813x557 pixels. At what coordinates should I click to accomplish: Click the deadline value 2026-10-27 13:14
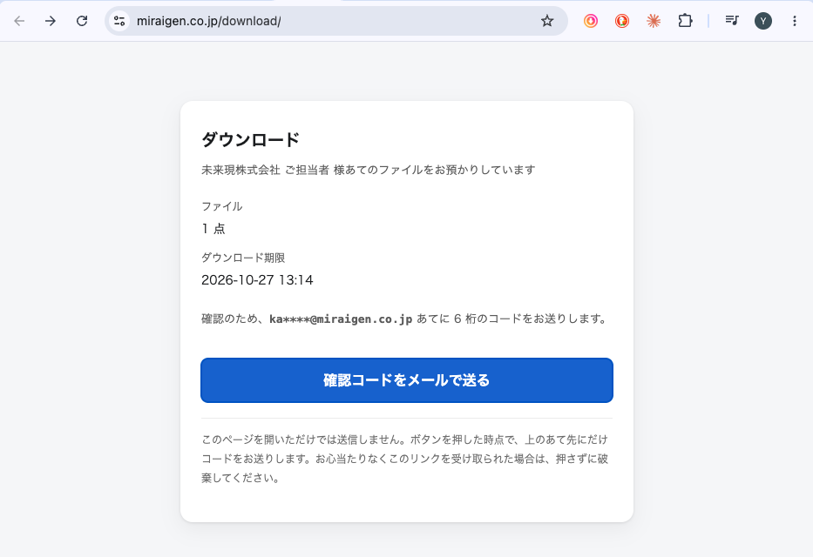click(x=257, y=280)
